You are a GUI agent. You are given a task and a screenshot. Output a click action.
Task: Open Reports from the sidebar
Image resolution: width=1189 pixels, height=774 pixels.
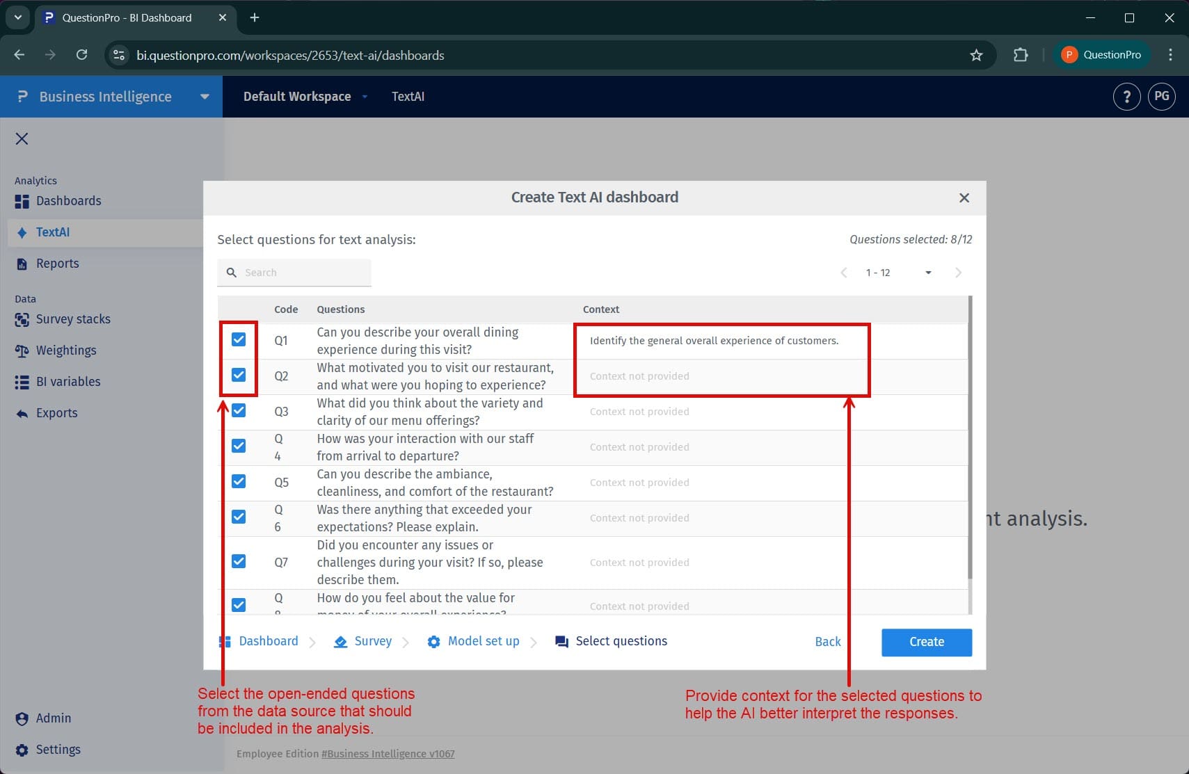[58, 264]
